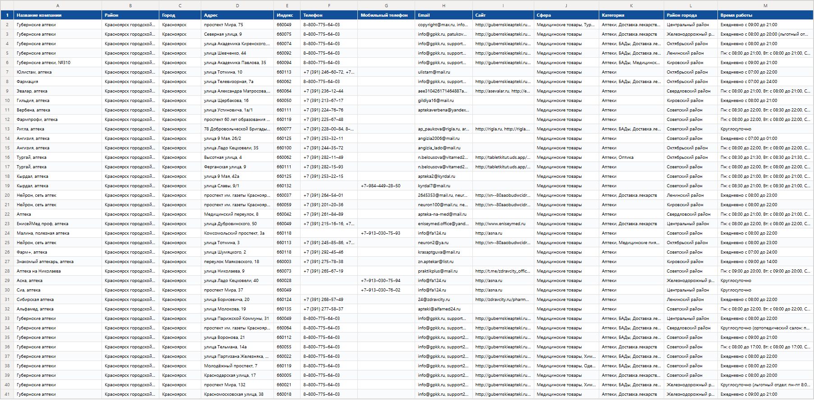Select the cell "Знакомый аптекарь, аптека"

pos(58,262)
